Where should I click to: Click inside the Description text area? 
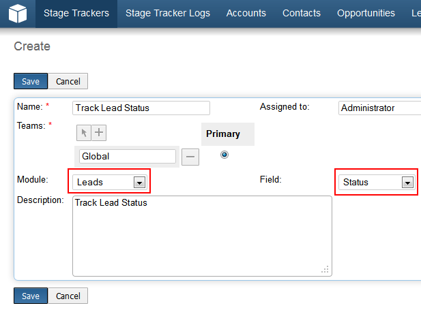pyautogui.click(x=202, y=236)
